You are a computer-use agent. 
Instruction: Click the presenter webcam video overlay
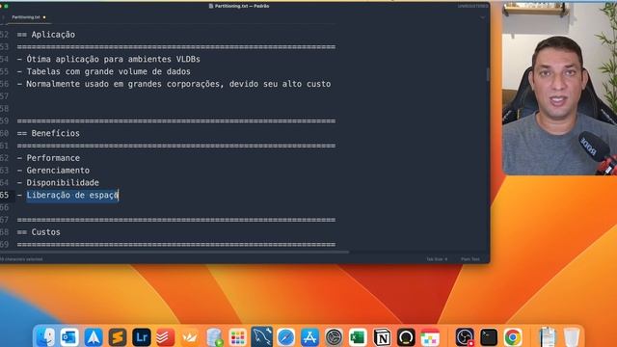click(x=559, y=88)
